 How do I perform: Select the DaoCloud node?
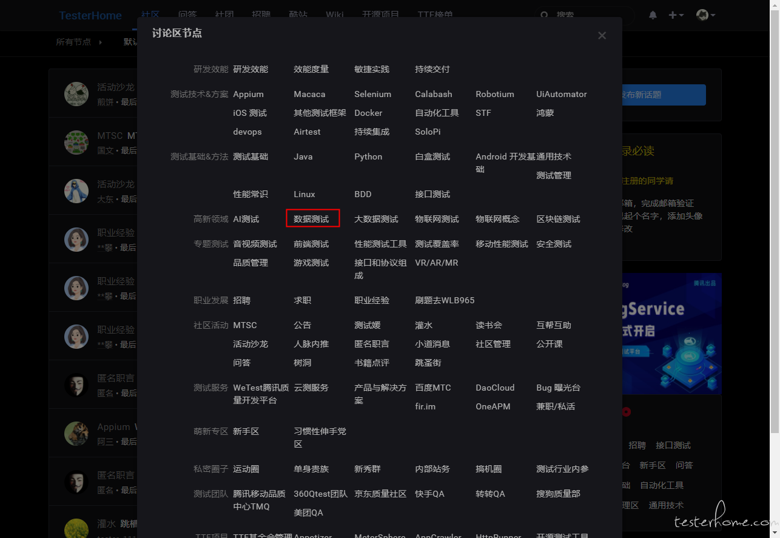495,388
